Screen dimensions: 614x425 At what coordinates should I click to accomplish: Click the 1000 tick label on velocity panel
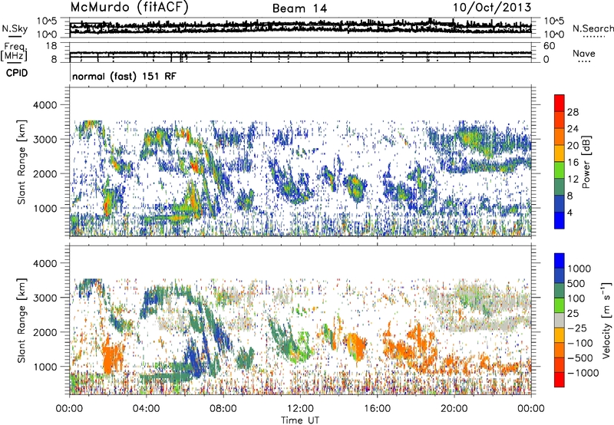pos(44,366)
